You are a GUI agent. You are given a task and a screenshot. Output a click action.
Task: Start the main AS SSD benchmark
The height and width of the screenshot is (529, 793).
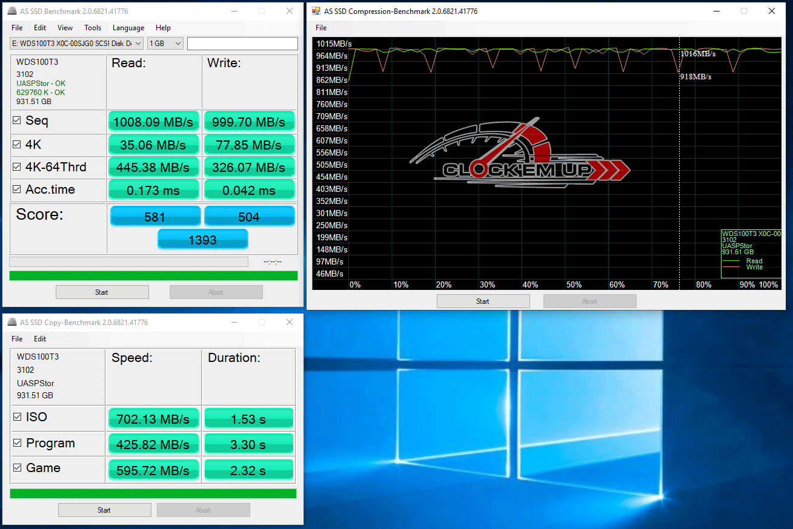click(102, 292)
